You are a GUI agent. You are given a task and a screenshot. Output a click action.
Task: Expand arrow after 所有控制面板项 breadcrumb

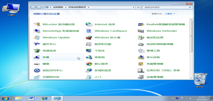88,7
